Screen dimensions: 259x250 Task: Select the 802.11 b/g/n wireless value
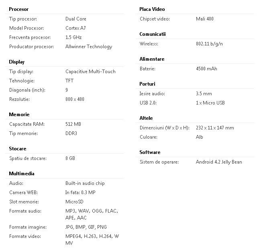tap(209, 44)
